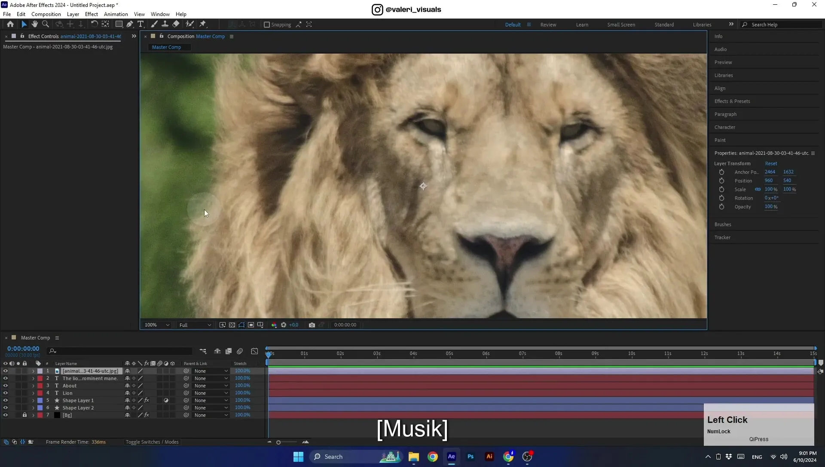
Task: Expand the Bg layer properties
Action: (x=33, y=415)
